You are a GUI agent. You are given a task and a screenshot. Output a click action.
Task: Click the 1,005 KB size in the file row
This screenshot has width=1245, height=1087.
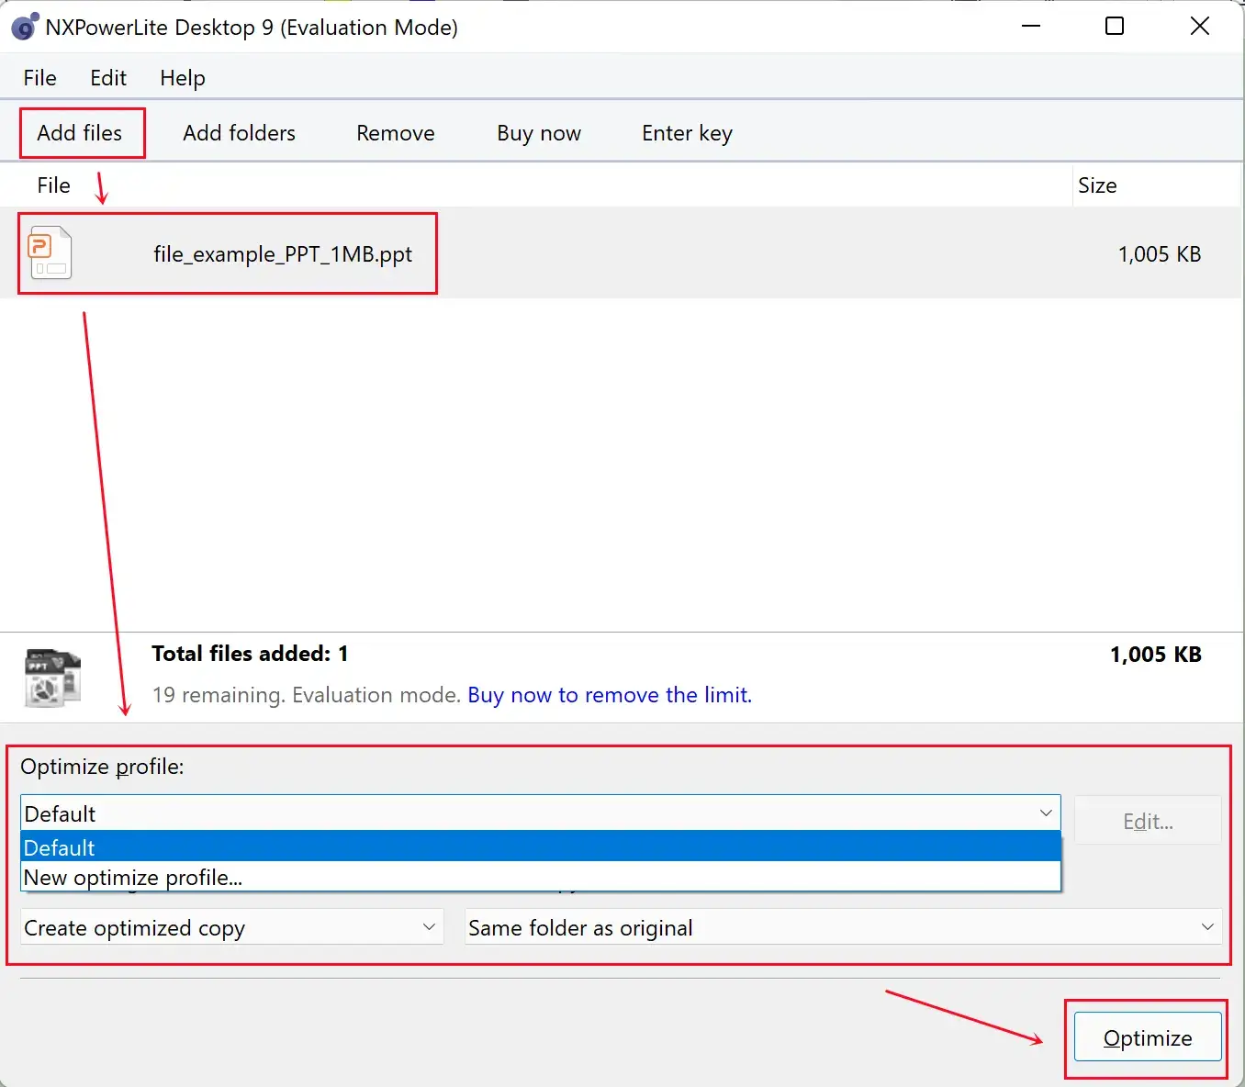1160,254
